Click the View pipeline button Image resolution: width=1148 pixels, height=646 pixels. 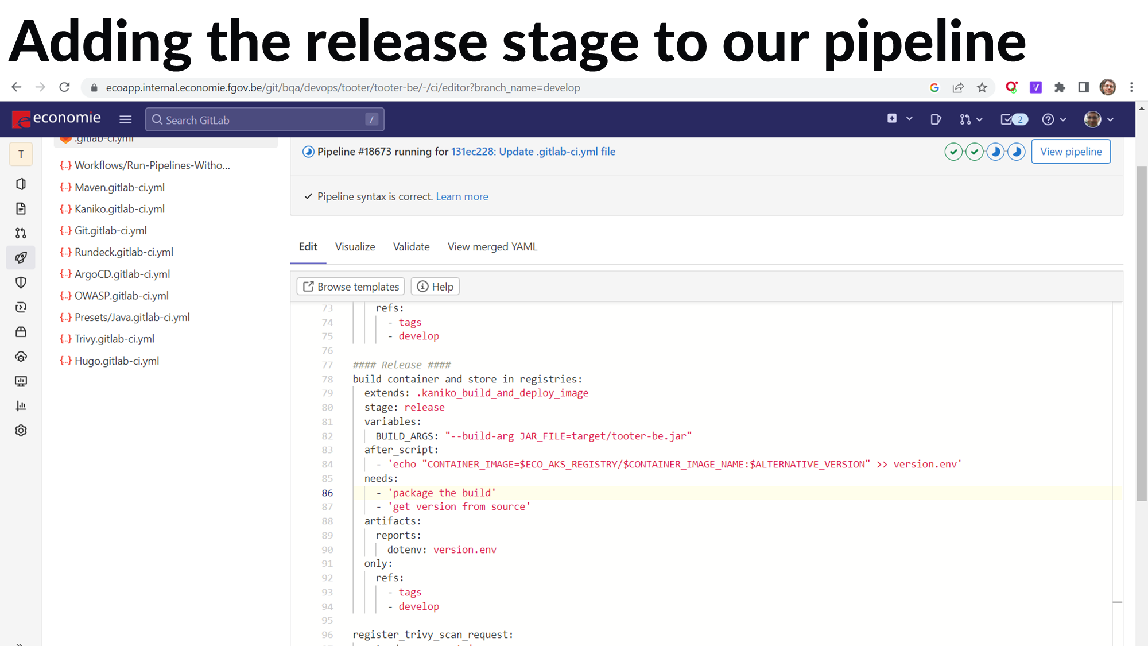[x=1071, y=152]
